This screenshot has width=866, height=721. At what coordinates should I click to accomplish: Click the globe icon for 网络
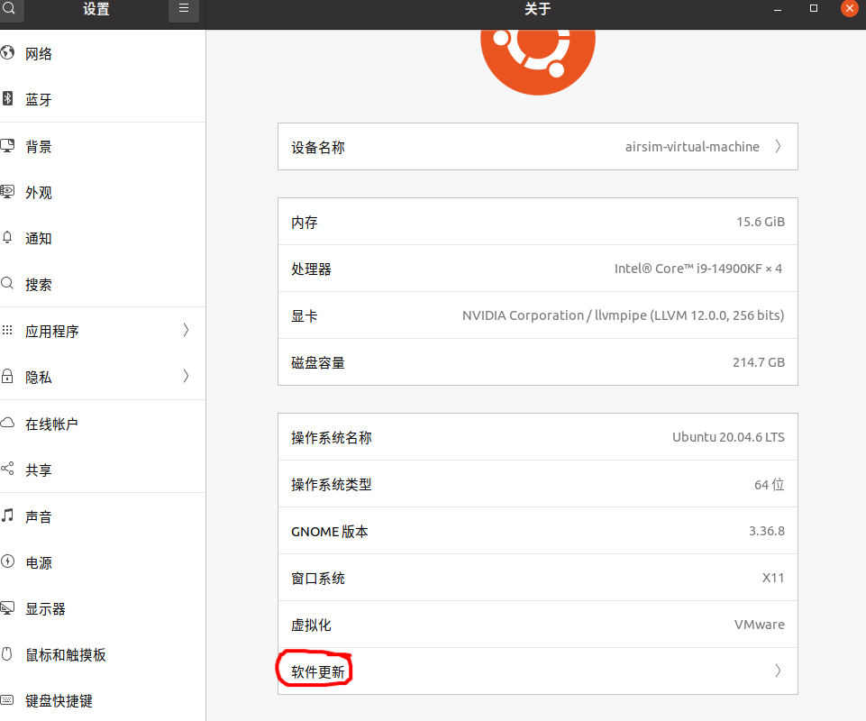7,53
